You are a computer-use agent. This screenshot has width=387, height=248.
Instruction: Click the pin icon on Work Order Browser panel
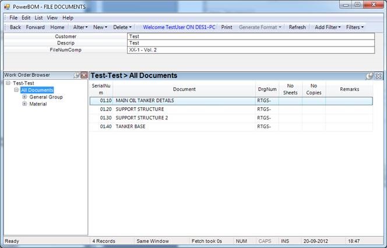77,75
